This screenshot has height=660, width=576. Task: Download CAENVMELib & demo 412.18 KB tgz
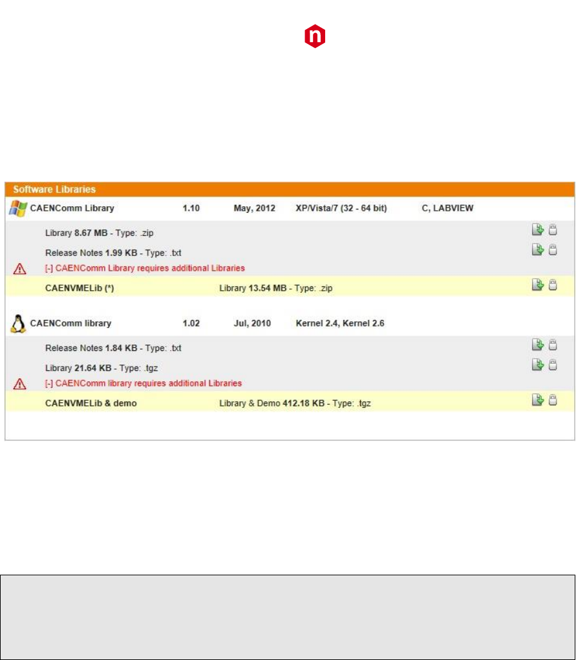[538, 400]
